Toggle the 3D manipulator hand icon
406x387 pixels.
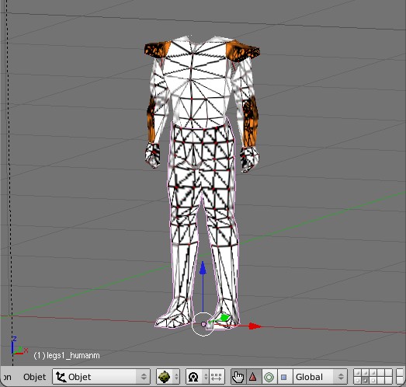pos(238,377)
